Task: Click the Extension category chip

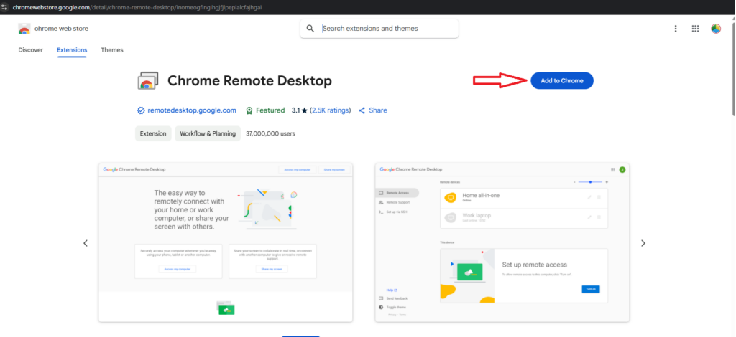Action: tap(153, 133)
